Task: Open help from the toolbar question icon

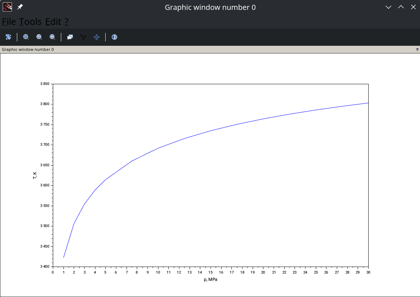Action: pyautogui.click(x=114, y=37)
